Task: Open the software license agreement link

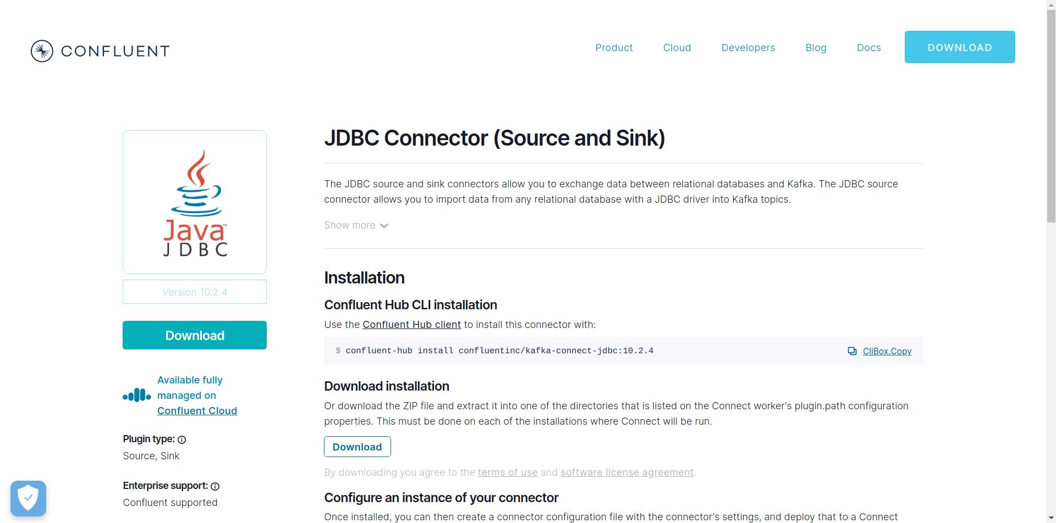Action: click(x=627, y=472)
